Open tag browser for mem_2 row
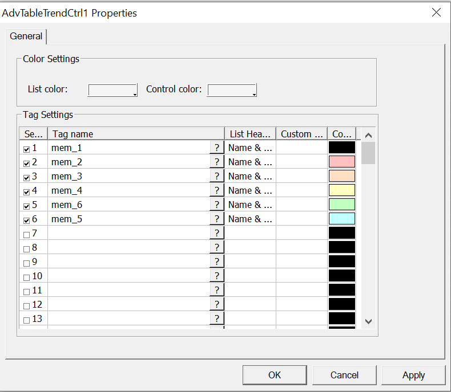Image resolution: width=451 pixels, height=392 pixels. [x=217, y=162]
